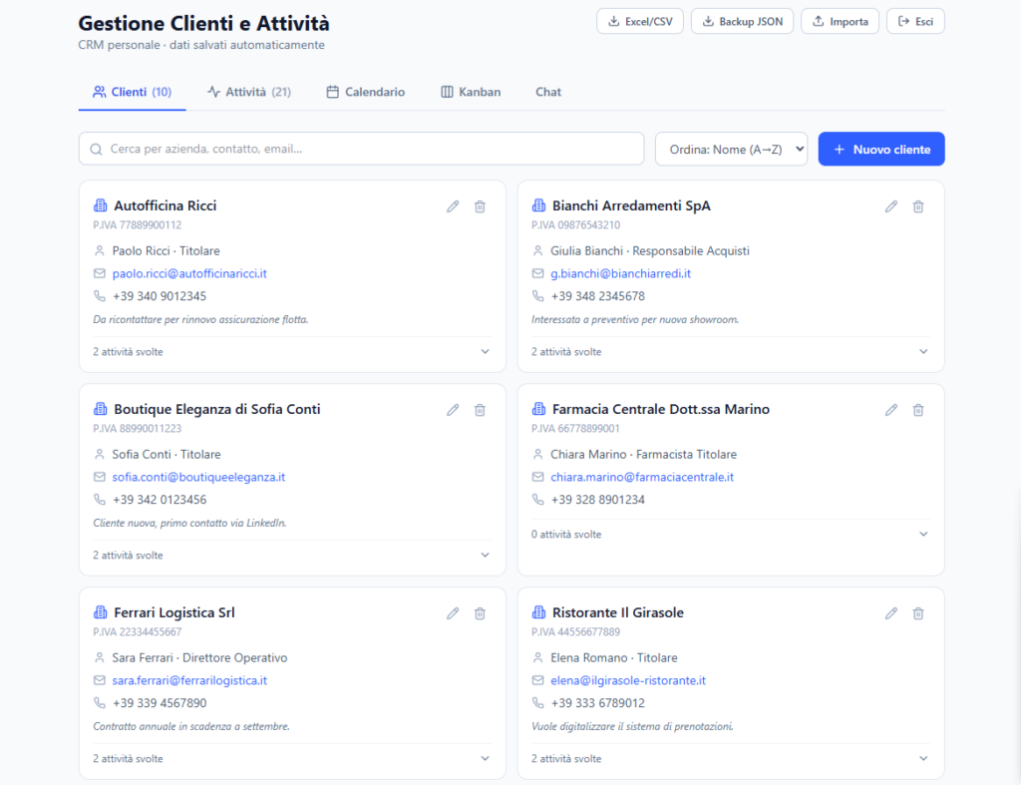The image size is (1021, 785).
Task: Open the Attività (21) tab
Action: pyautogui.click(x=248, y=92)
